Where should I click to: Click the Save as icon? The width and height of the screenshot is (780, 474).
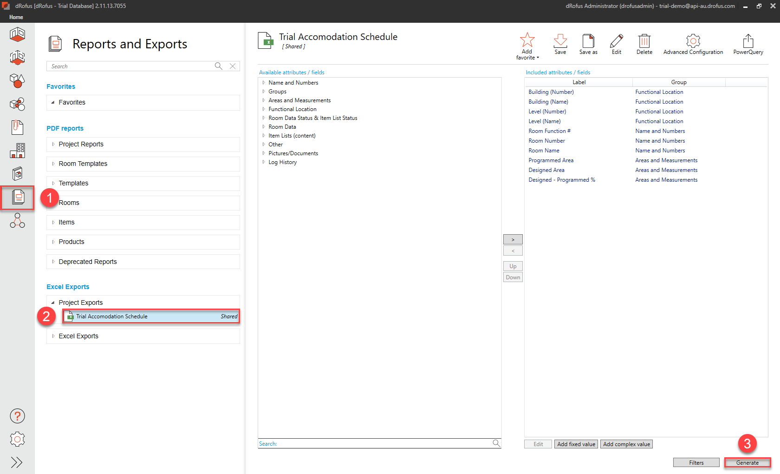588,41
